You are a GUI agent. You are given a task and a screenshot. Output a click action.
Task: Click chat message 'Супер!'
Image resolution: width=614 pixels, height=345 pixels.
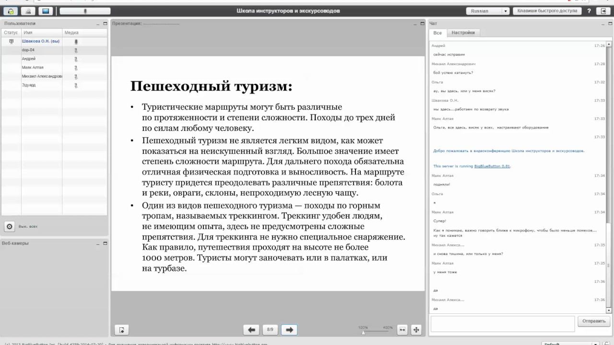coord(440,221)
